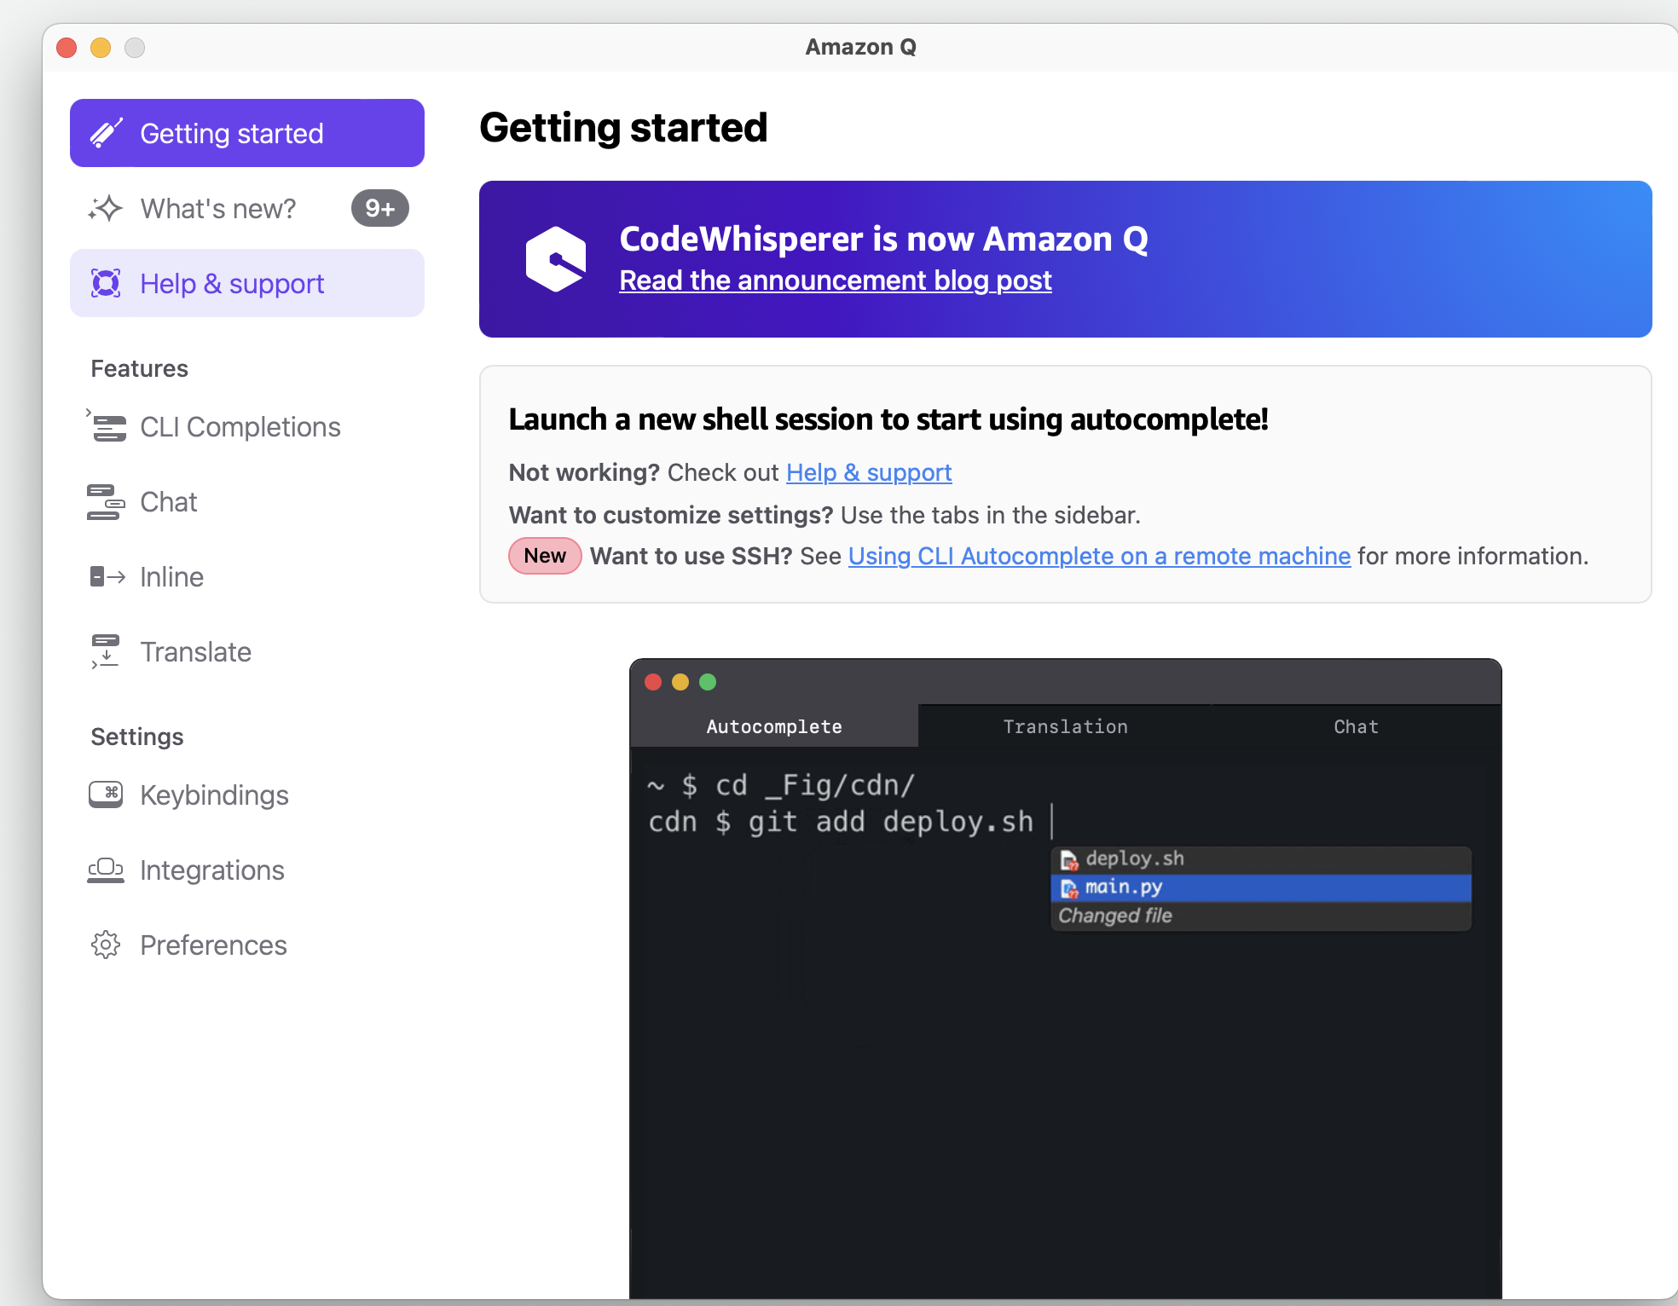Follow the Help & support inline link
This screenshot has height=1306, width=1678.
(x=869, y=472)
